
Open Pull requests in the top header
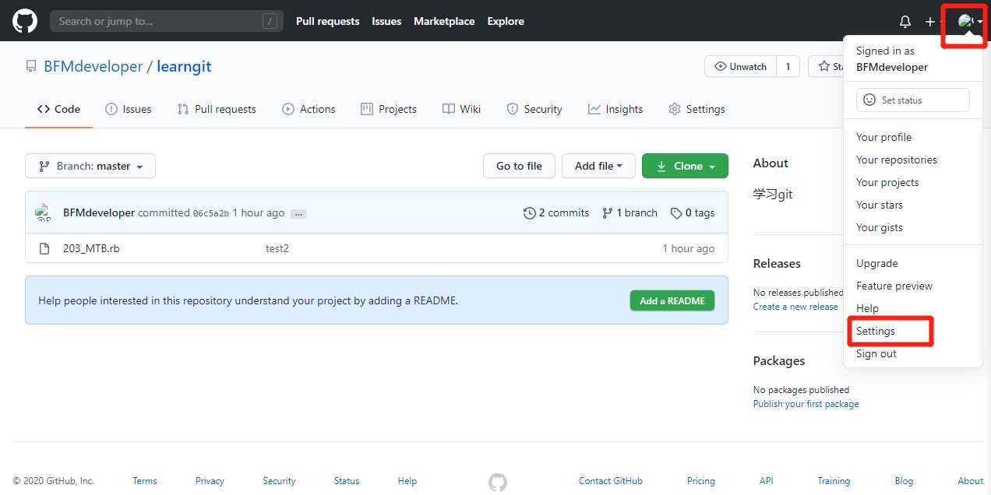click(x=327, y=21)
